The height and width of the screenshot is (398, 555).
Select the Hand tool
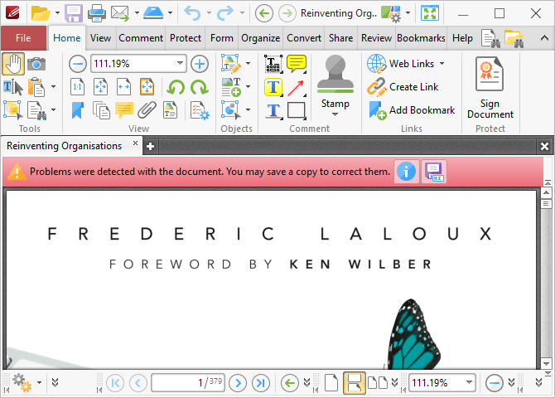pyautogui.click(x=13, y=64)
